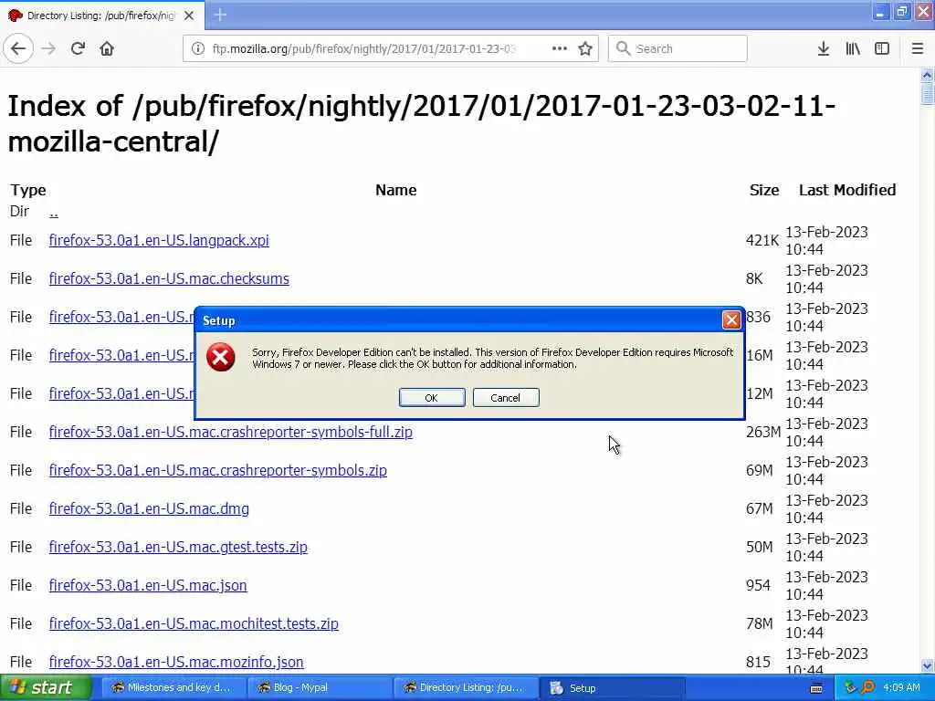Open the hamburger application menu
The height and width of the screenshot is (701, 935).
tap(918, 48)
